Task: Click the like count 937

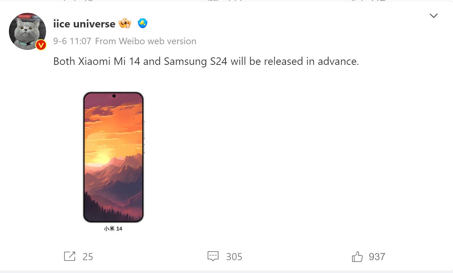Action: [377, 257]
